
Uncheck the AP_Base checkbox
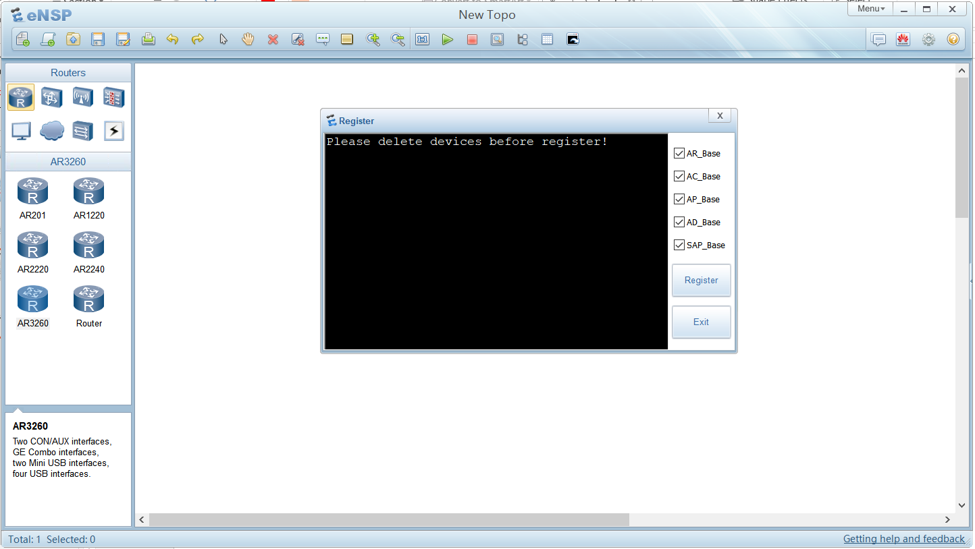coord(679,200)
